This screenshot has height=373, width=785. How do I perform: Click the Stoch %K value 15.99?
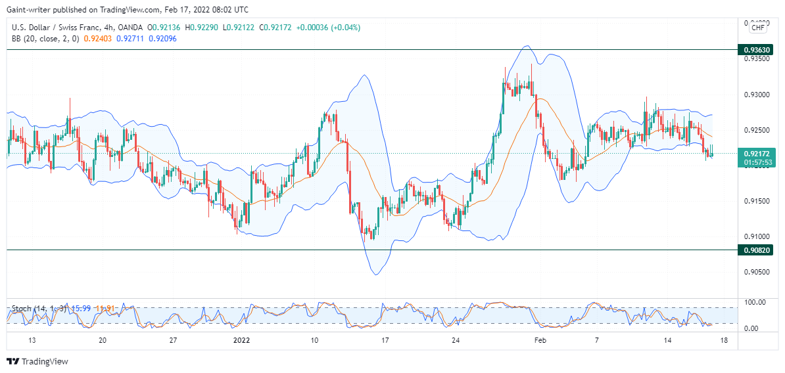click(80, 309)
